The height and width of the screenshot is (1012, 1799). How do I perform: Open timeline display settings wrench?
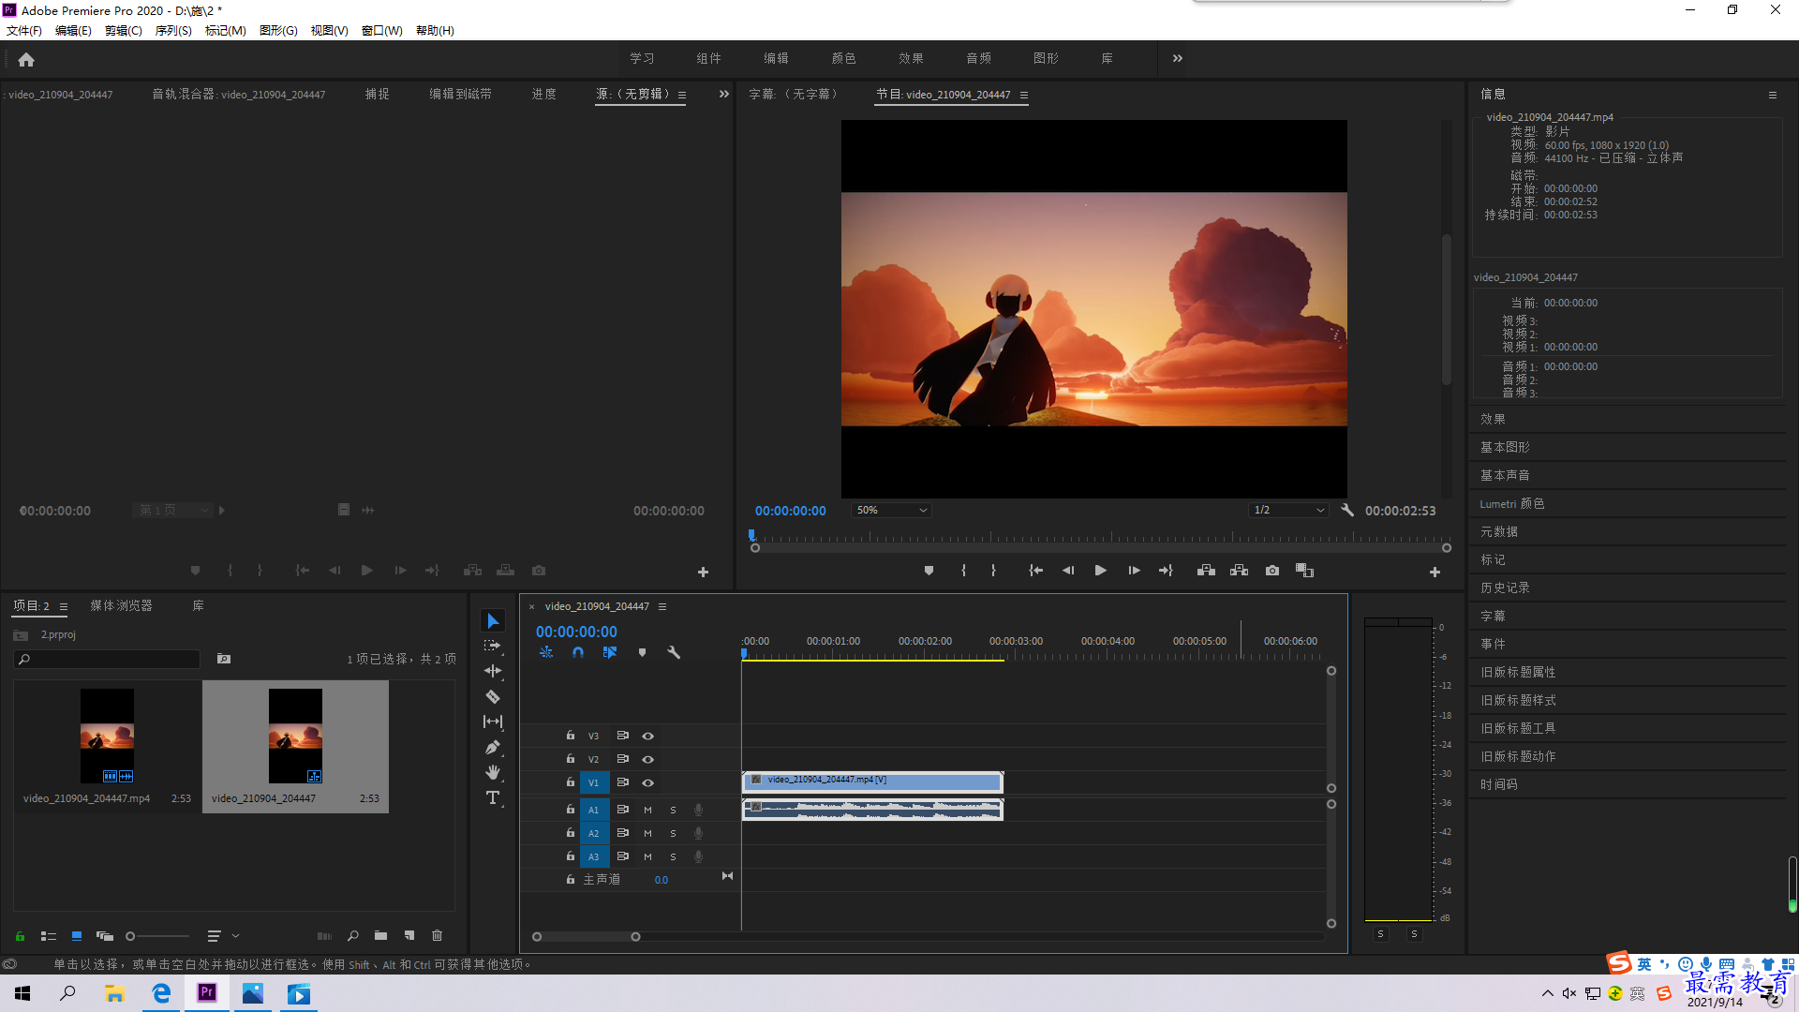coord(674,652)
